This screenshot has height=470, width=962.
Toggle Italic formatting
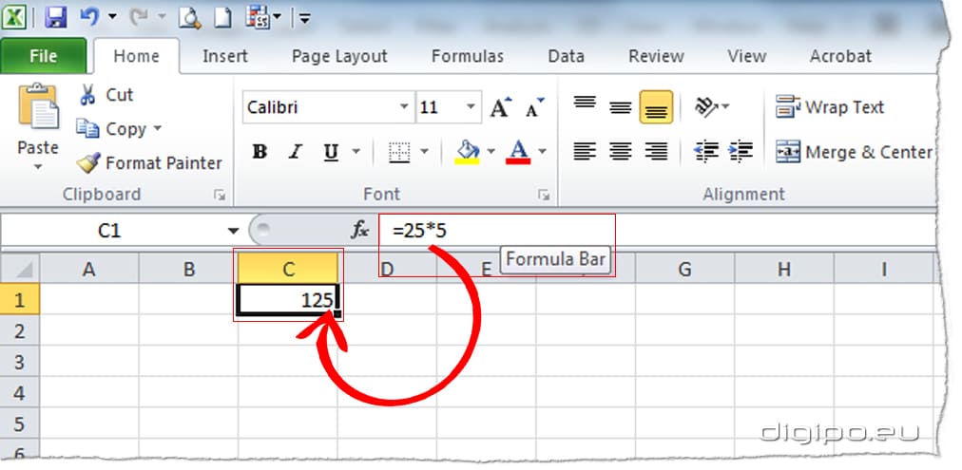click(295, 152)
